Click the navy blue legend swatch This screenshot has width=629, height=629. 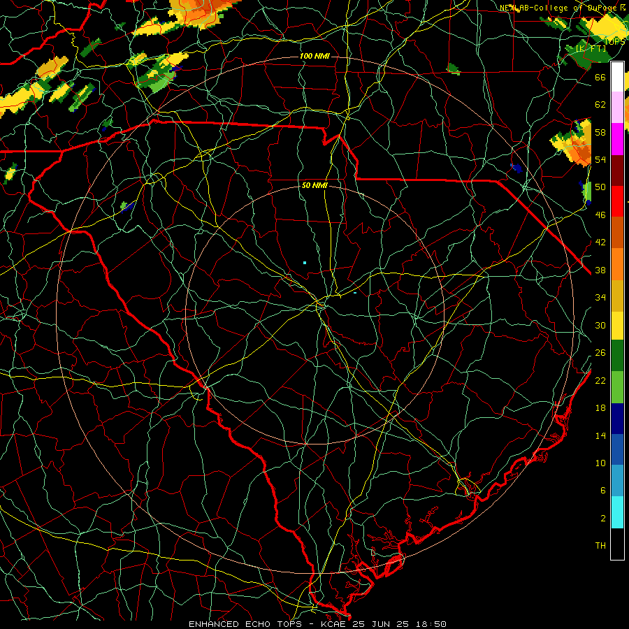click(617, 419)
